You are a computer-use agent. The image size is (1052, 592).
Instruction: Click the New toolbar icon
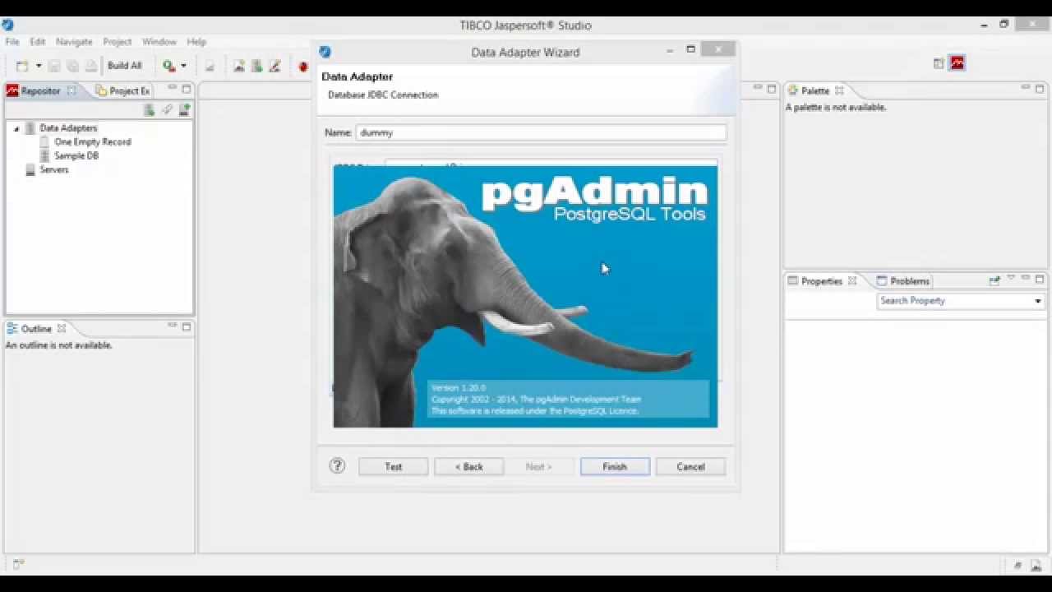22,66
